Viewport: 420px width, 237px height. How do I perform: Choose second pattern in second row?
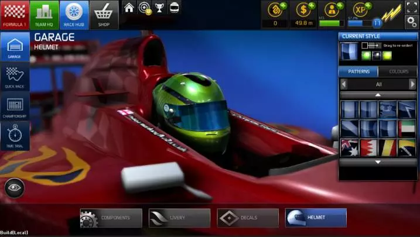coord(368,128)
